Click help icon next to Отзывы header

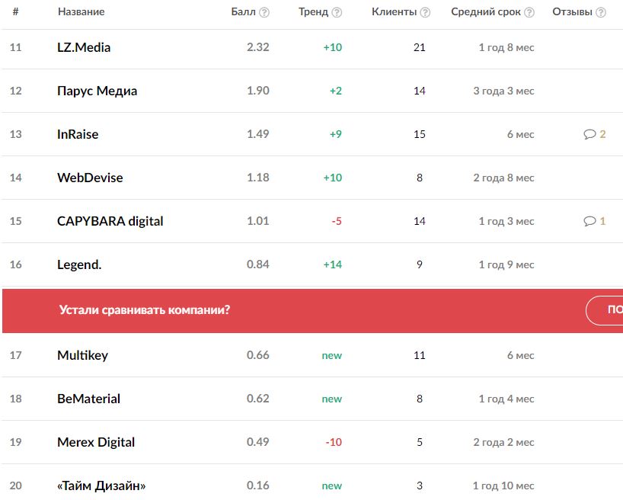601,12
